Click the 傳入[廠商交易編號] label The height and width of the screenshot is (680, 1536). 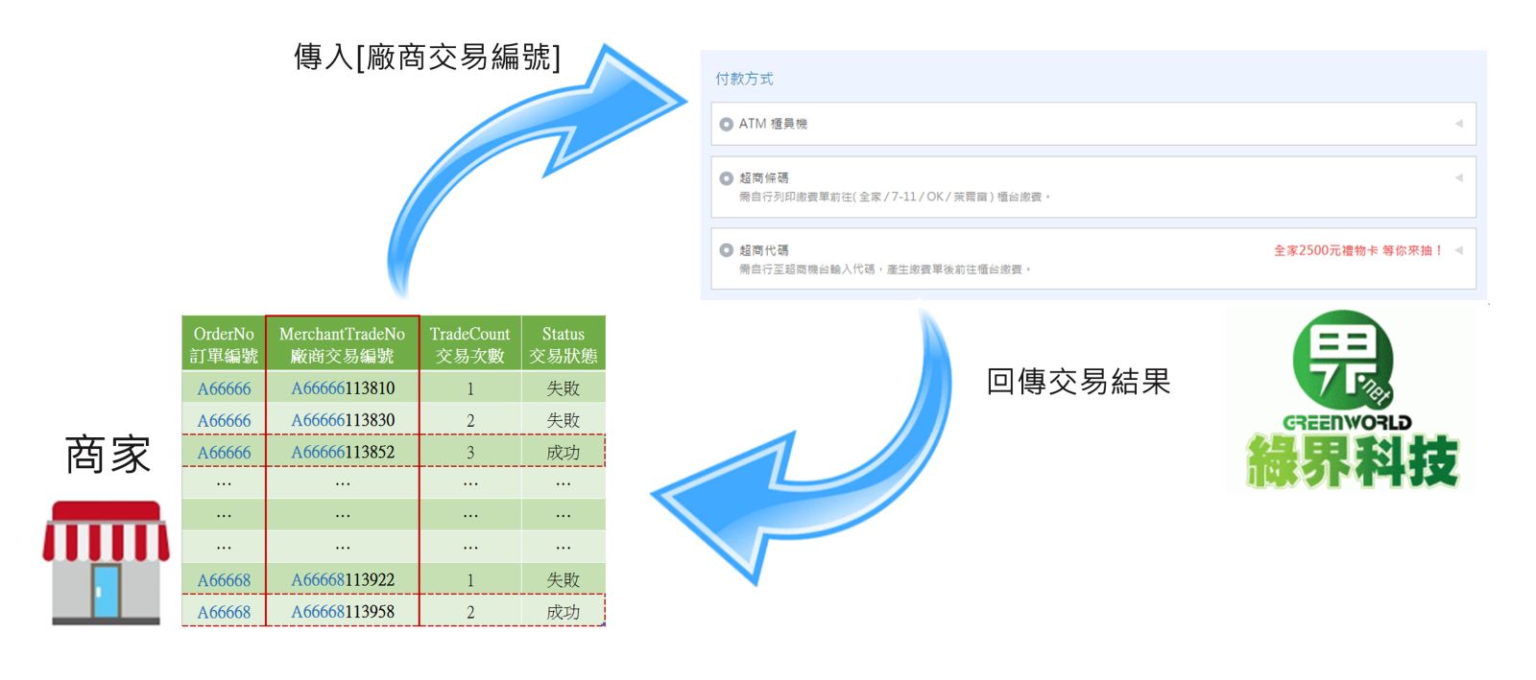427,58
